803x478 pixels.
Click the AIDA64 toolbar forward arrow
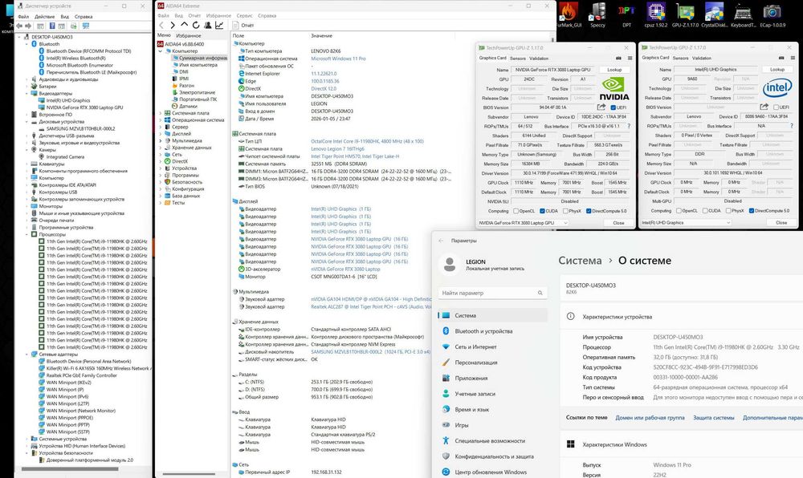tap(173, 25)
